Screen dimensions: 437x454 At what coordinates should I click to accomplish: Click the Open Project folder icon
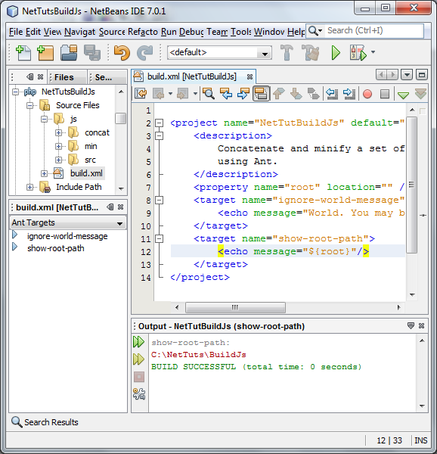69,53
